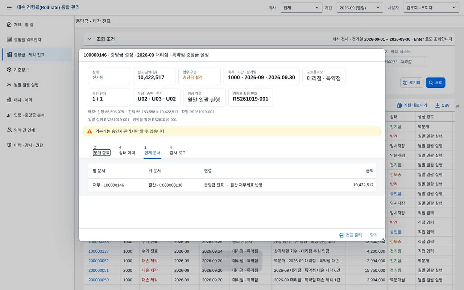The height and width of the screenshot is (290, 464).
Task: Click the shield icon beside 이력 · 감사 · 권한
Action: (9, 145)
